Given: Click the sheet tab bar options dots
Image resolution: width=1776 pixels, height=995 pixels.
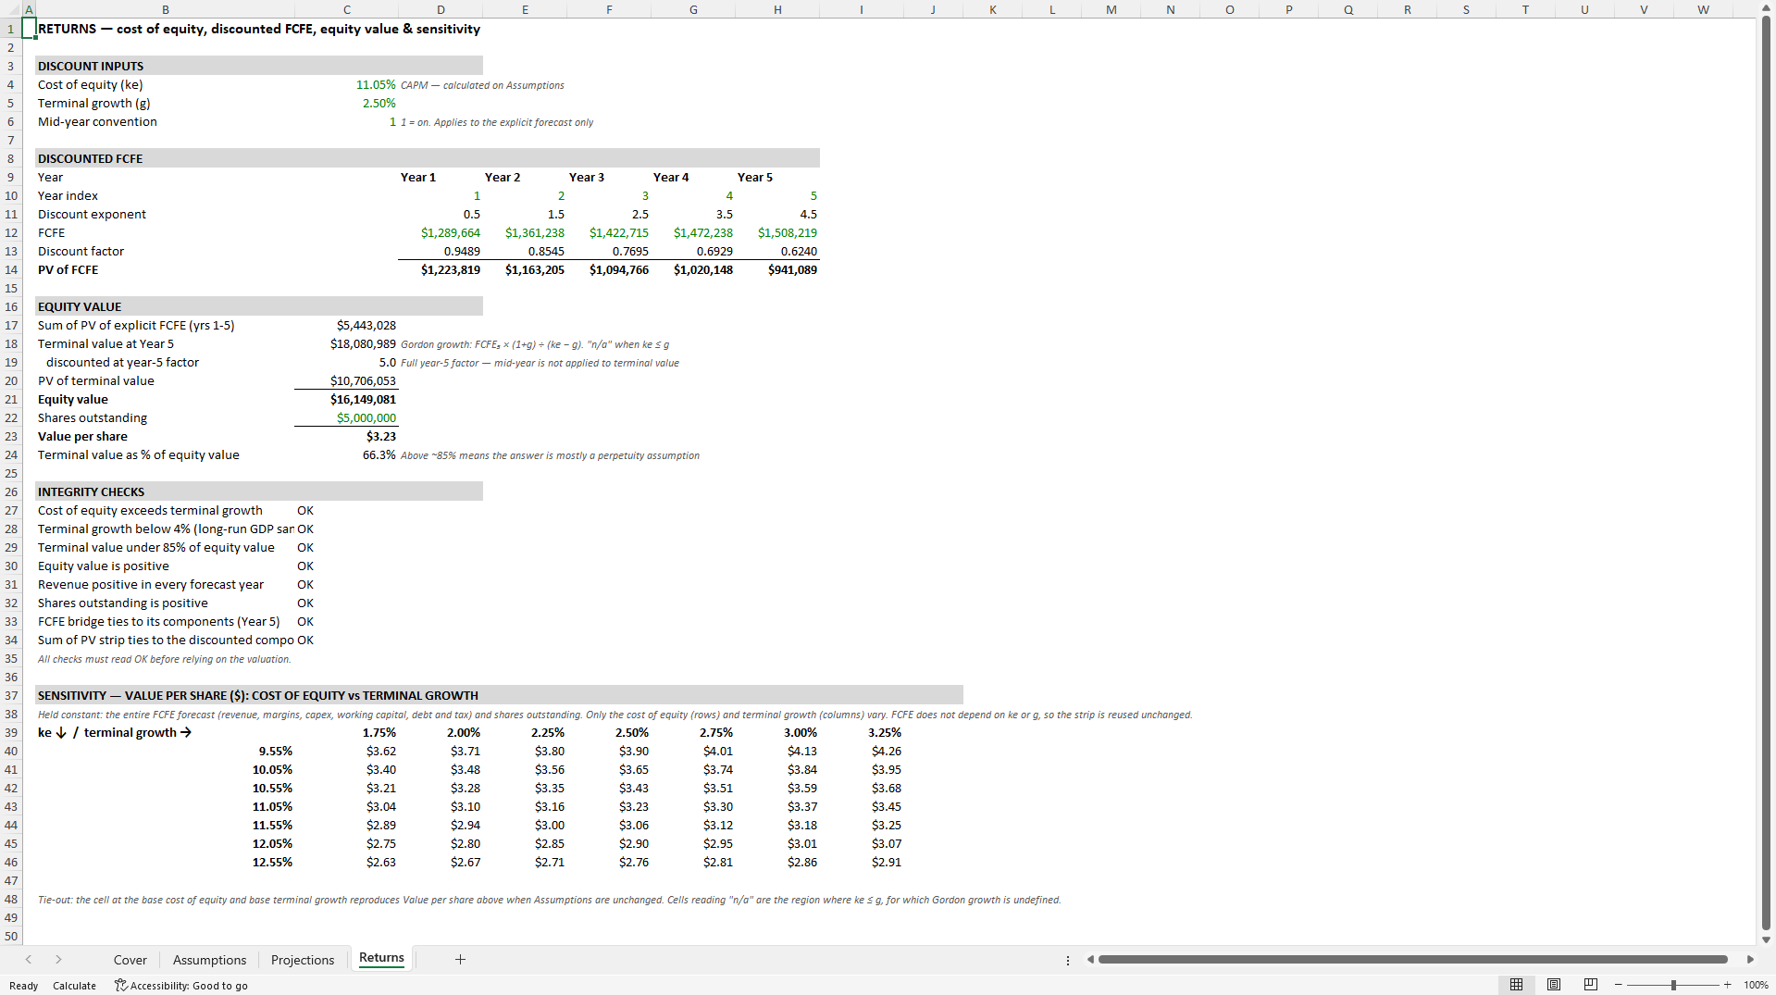Looking at the screenshot, I should (1068, 960).
